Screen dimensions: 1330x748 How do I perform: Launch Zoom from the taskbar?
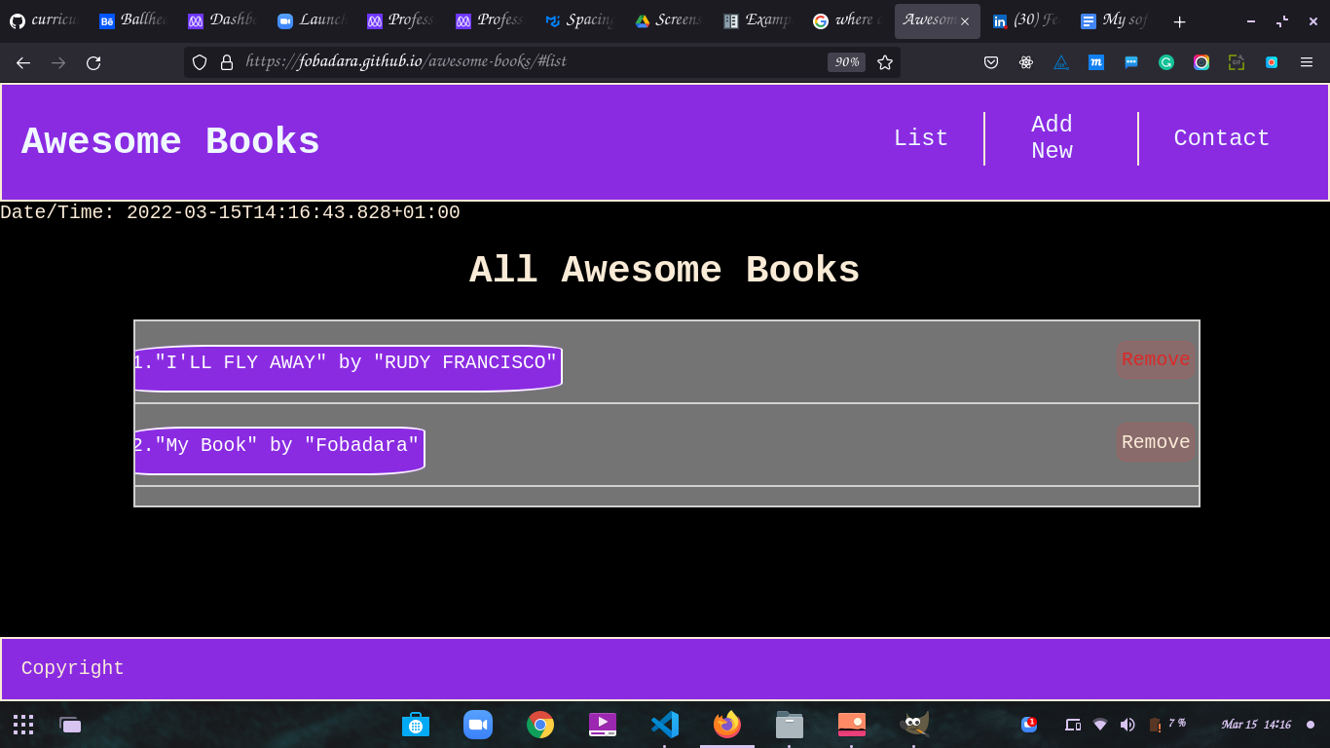[478, 725]
